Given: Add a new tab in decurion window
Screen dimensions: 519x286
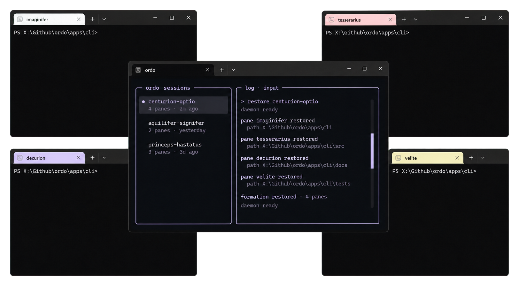Looking at the screenshot, I should click(x=92, y=158).
